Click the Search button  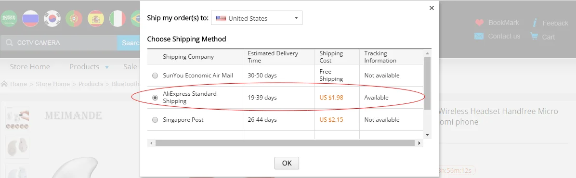coord(129,43)
